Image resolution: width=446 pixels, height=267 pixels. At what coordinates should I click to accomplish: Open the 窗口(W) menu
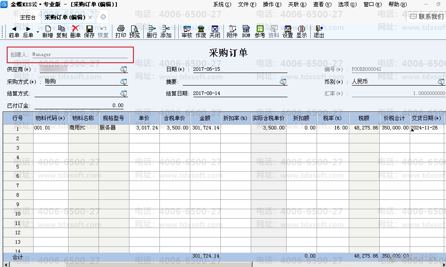coord(373,4)
